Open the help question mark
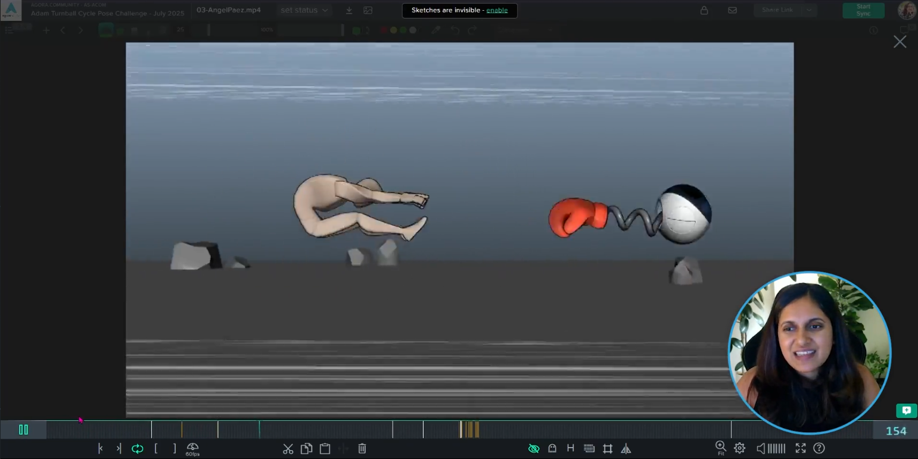The width and height of the screenshot is (918, 459). tap(819, 448)
